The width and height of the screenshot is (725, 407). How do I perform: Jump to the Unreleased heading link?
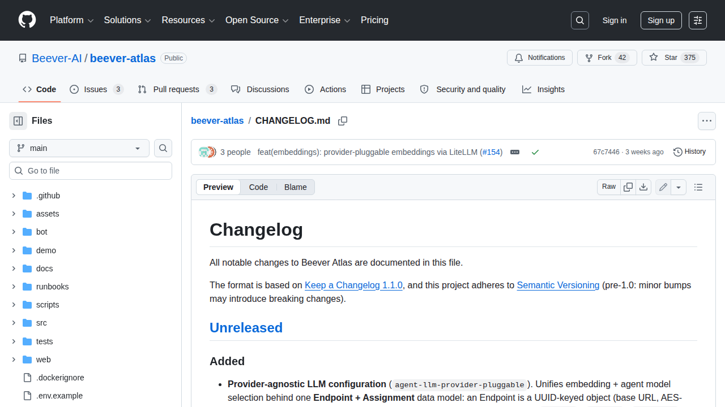point(246,328)
